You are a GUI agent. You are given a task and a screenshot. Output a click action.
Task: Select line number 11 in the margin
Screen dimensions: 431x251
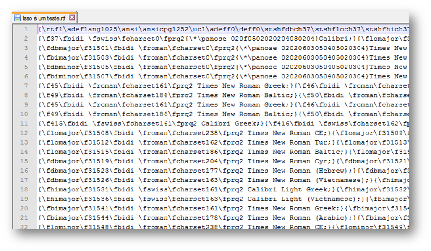[24, 124]
